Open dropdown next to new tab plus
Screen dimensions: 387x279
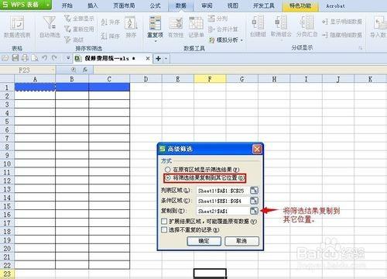coord(166,59)
